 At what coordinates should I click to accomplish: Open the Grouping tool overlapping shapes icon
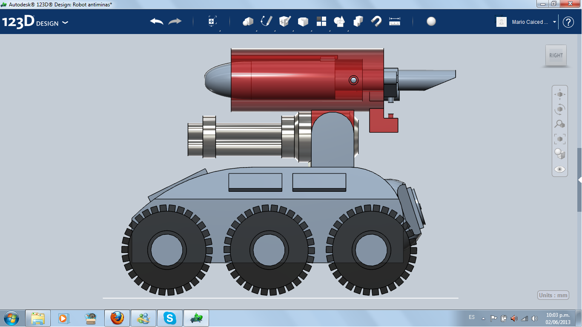tap(339, 22)
